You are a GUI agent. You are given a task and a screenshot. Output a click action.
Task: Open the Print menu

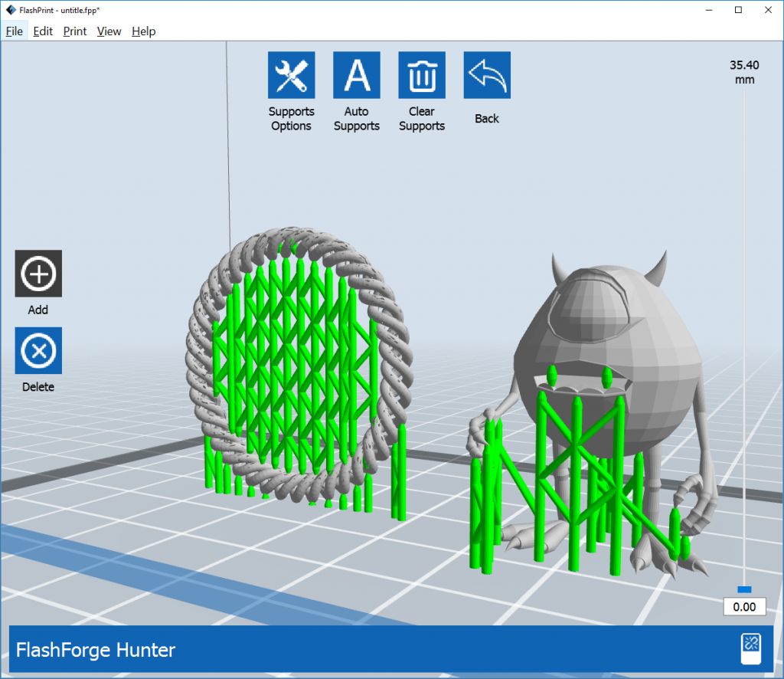(74, 31)
